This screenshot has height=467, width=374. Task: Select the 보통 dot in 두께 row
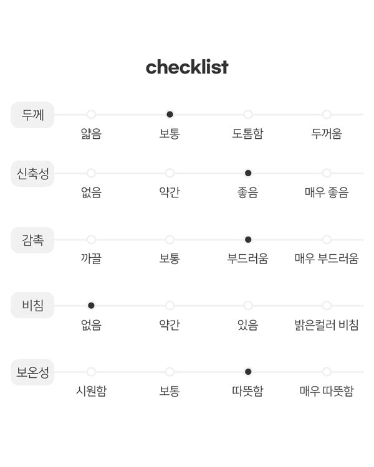coord(170,115)
